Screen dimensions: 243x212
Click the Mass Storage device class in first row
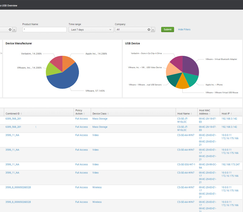pos(100,119)
